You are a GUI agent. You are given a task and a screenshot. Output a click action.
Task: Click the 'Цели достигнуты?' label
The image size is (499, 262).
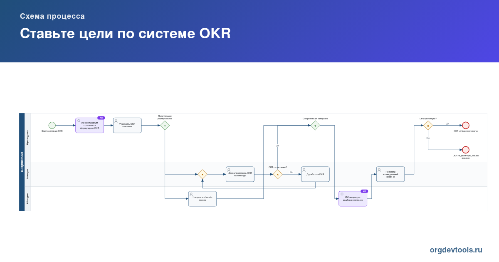point(428,119)
